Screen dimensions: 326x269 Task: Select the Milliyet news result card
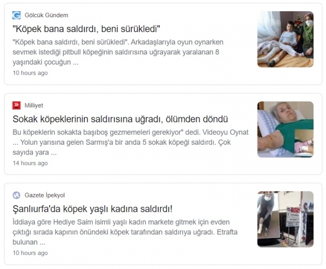pos(163,134)
